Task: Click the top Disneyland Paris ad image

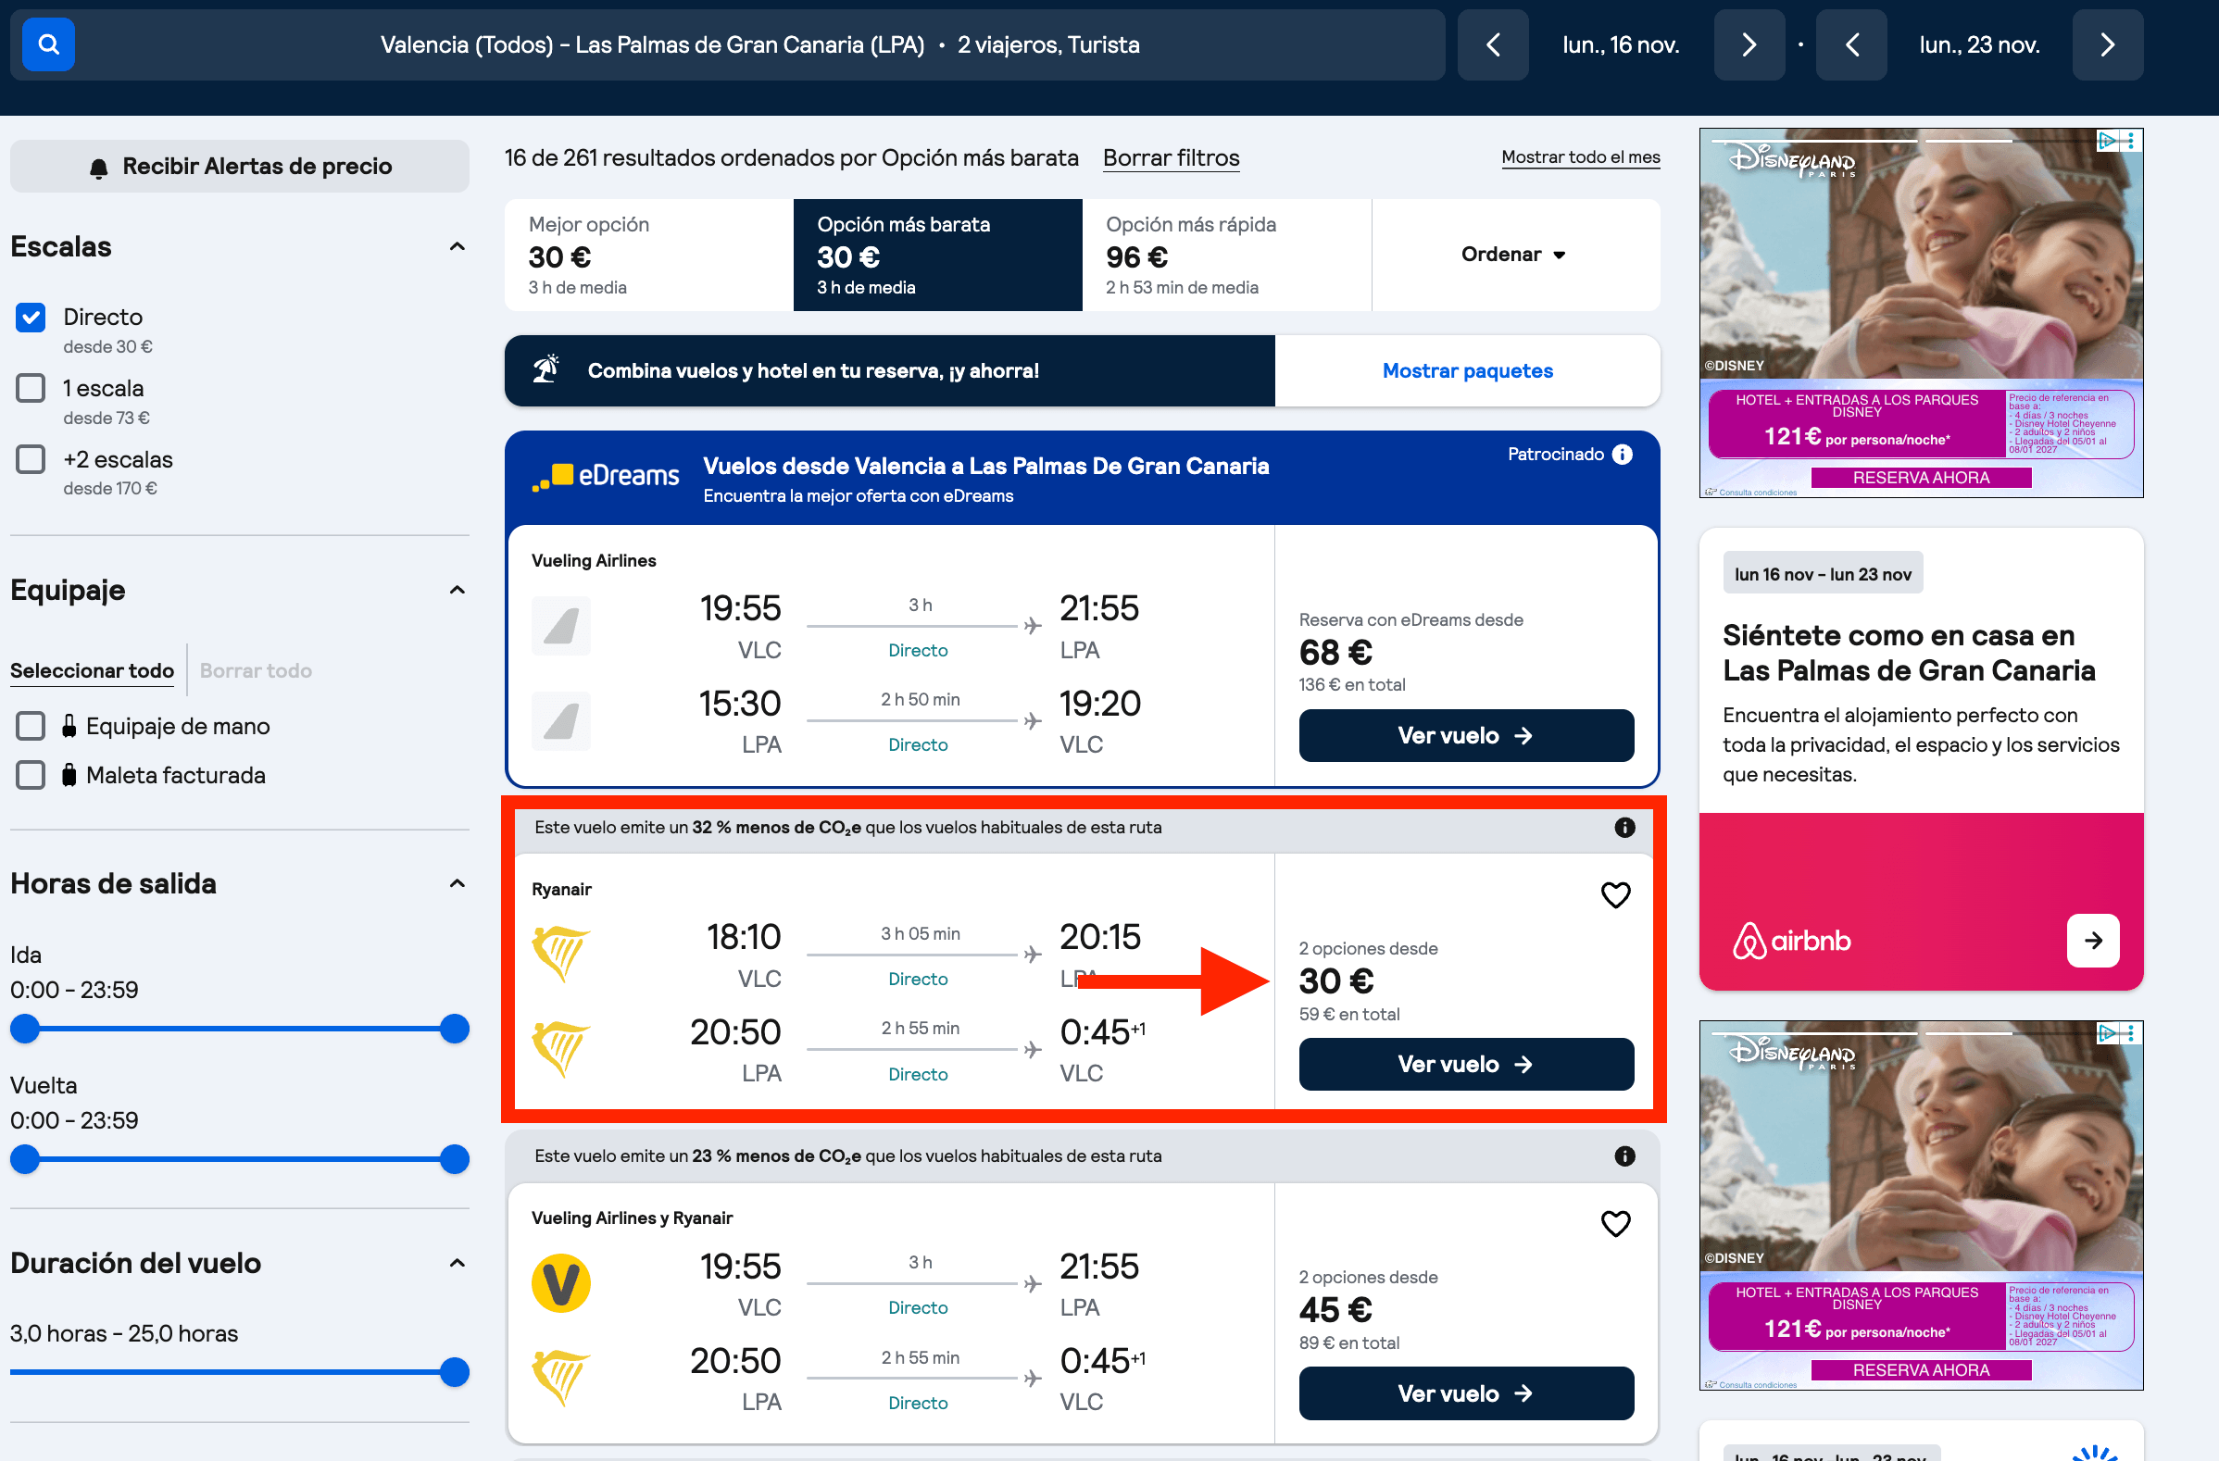Action: pos(1921,254)
